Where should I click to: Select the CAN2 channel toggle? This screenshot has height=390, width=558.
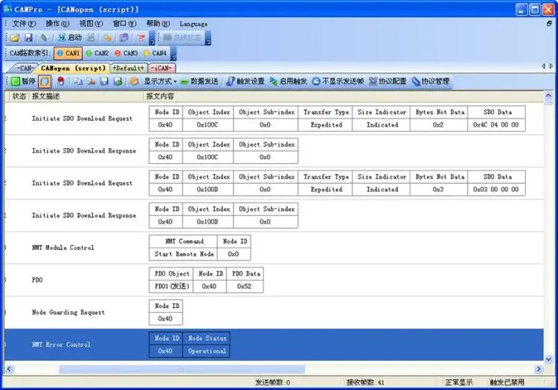pyautogui.click(x=97, y=53)
